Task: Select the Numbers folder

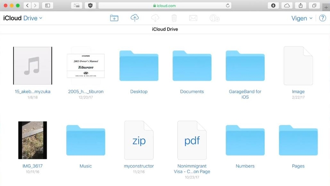Action: [245, 140]
